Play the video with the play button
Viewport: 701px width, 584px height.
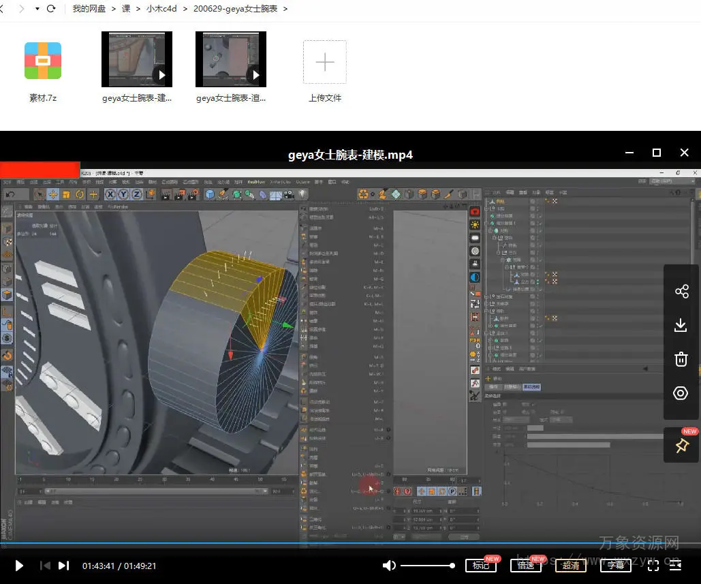[x=19, y=566]
